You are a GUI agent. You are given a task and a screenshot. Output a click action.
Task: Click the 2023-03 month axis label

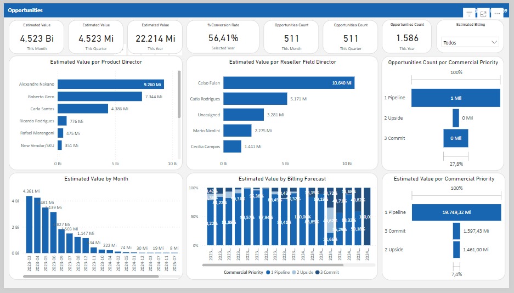pos(30,263)
